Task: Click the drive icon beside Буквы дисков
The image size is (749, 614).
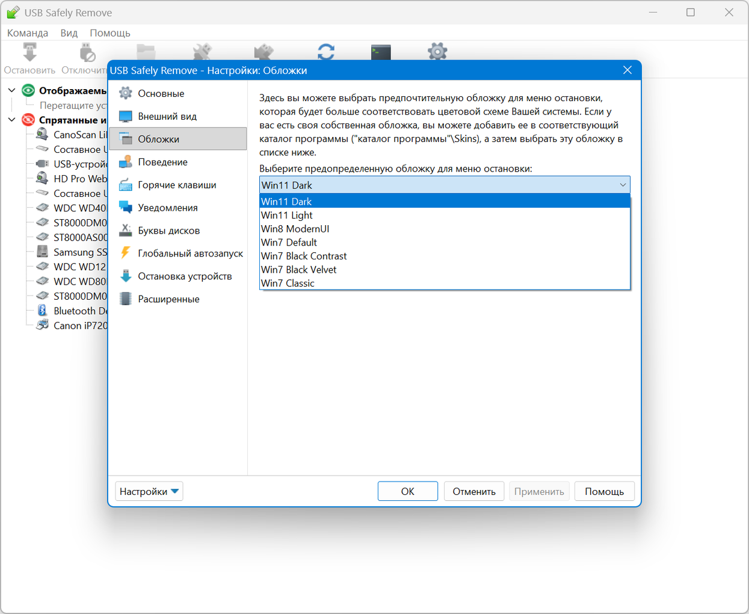Action: pyautogui.click(x=126, y=231)
